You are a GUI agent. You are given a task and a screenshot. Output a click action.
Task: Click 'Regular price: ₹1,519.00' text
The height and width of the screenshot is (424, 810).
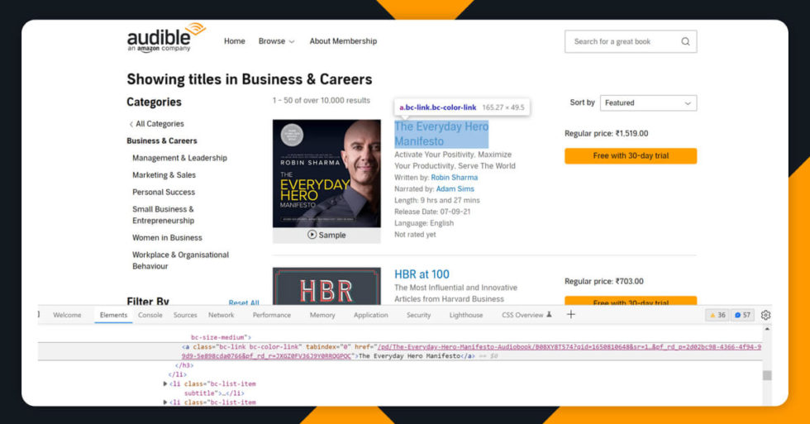click(x=606, y=133)
